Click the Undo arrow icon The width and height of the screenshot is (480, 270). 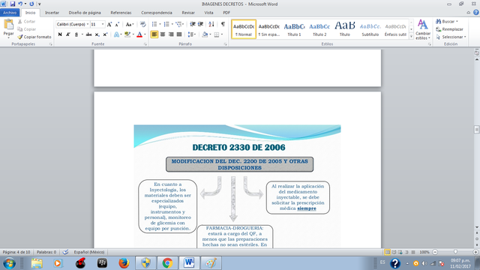click(20, 4)
